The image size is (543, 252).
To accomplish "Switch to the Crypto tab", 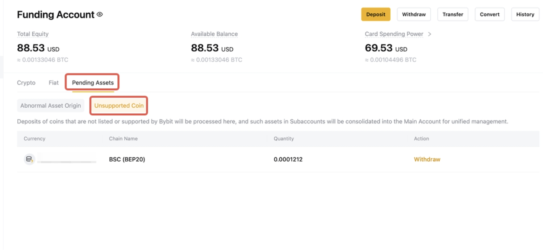I will 26,83.
